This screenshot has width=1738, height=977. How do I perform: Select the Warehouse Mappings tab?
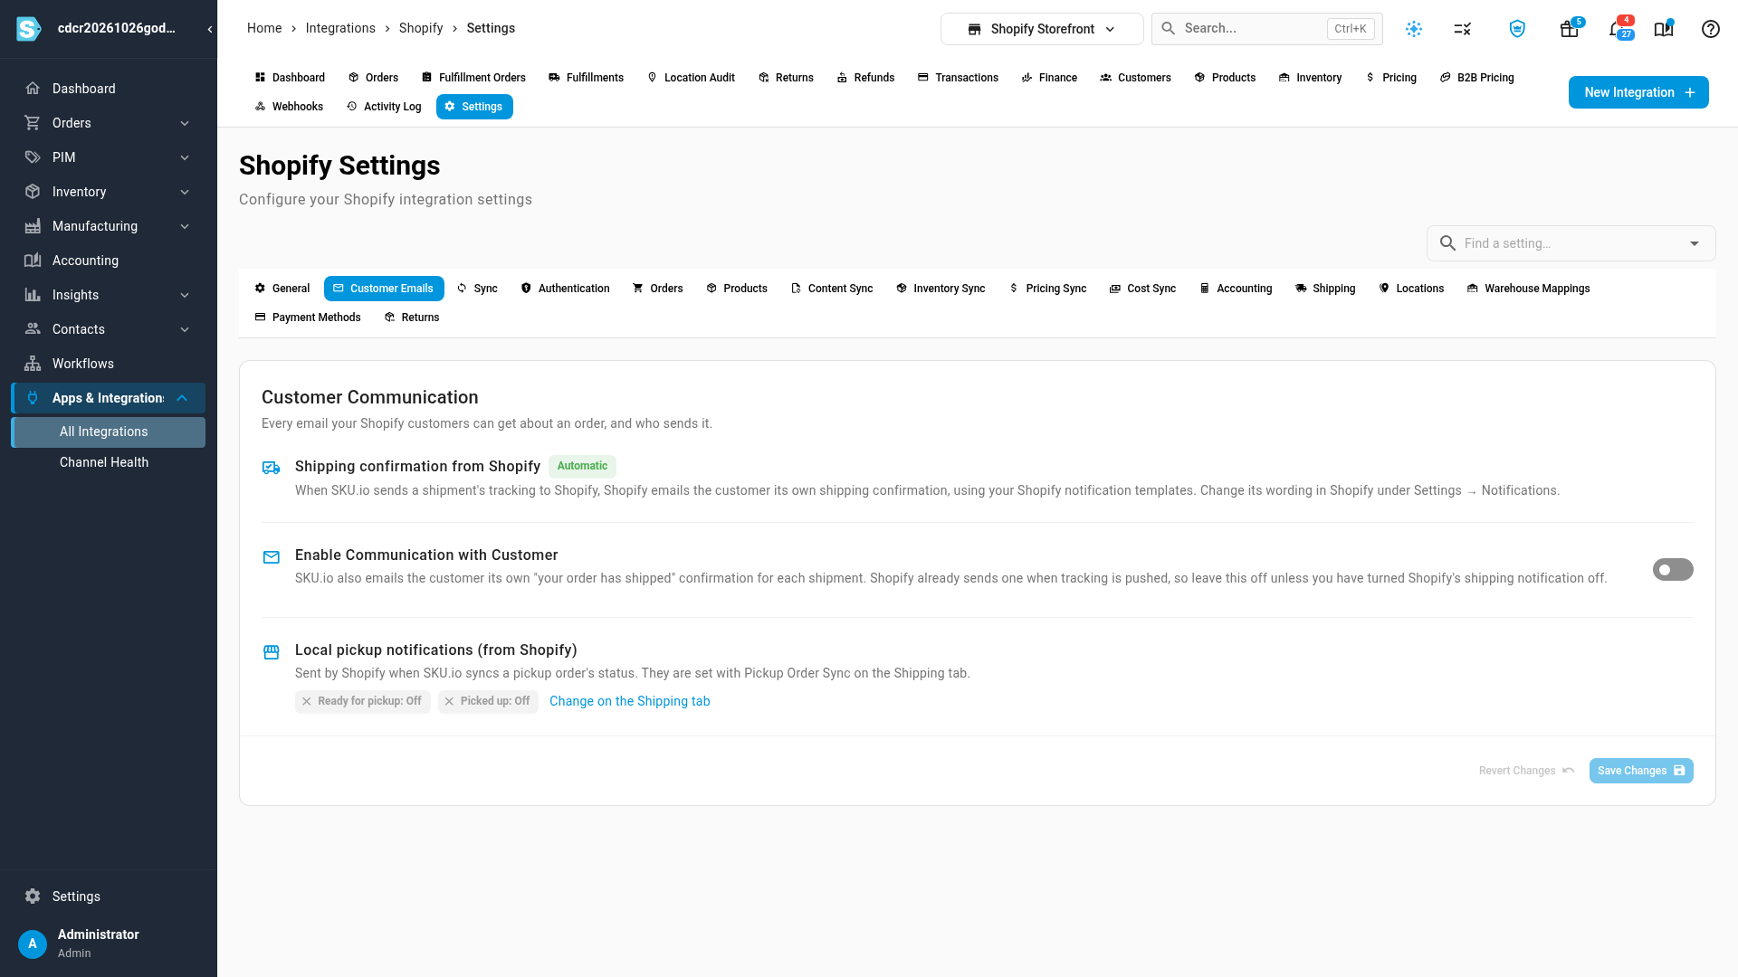[x=1528, y=289]
